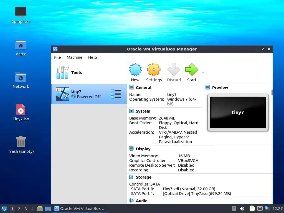Start the VM with the green arrow
Image resolution: width=284 pixels, height=213 pixels.
tap(192, 70)
